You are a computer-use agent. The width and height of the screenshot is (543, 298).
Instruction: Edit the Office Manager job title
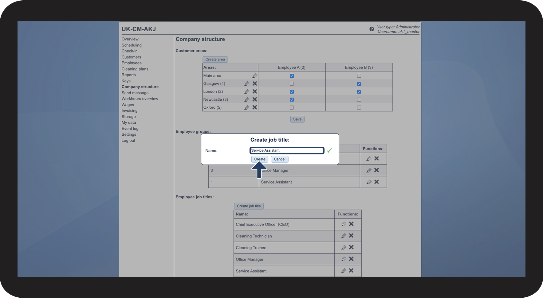tap(344, 259)
